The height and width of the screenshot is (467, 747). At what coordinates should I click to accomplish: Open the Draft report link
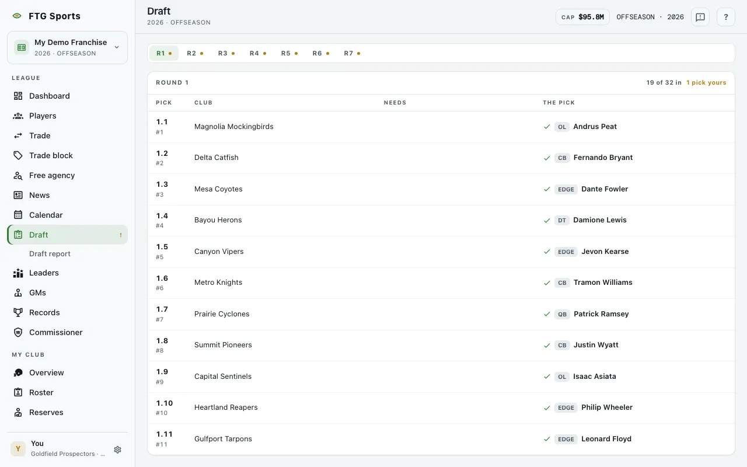click(x=50, y=254)
